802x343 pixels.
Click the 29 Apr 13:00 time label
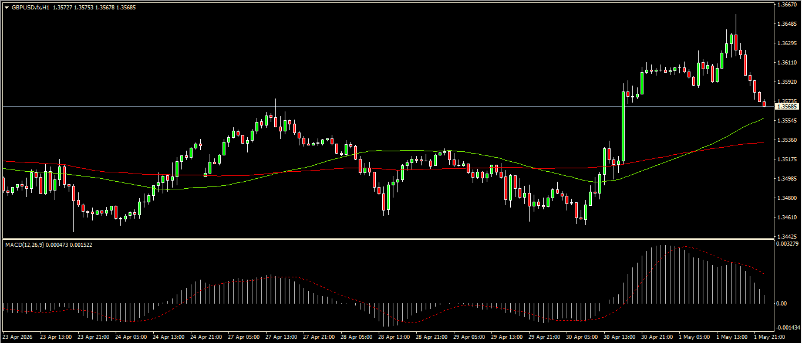507,338
